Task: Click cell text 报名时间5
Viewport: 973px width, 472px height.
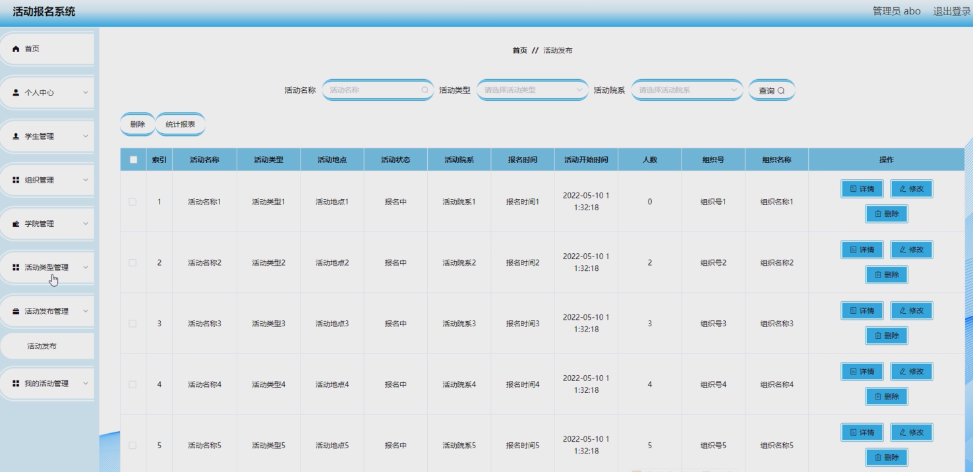Action: point(523,446)
